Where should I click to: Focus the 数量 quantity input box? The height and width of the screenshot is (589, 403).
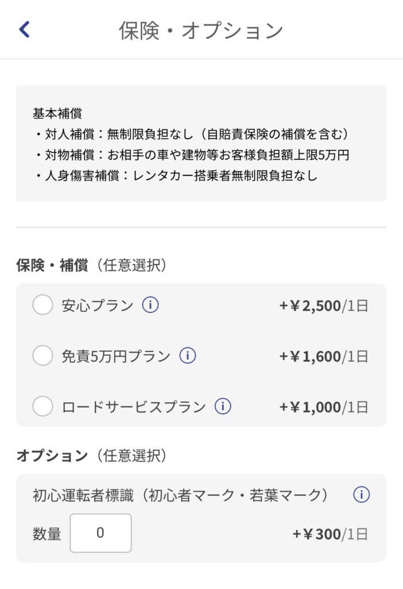click(x=101, y=533)
